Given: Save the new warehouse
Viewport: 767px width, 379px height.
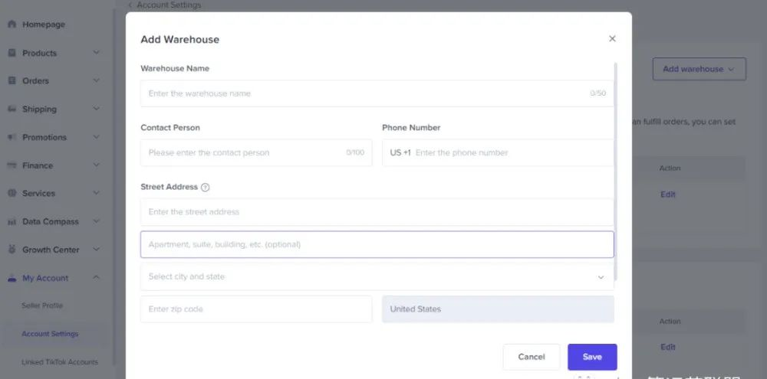Looking at the screenshot, I should [x=592, y=357].
